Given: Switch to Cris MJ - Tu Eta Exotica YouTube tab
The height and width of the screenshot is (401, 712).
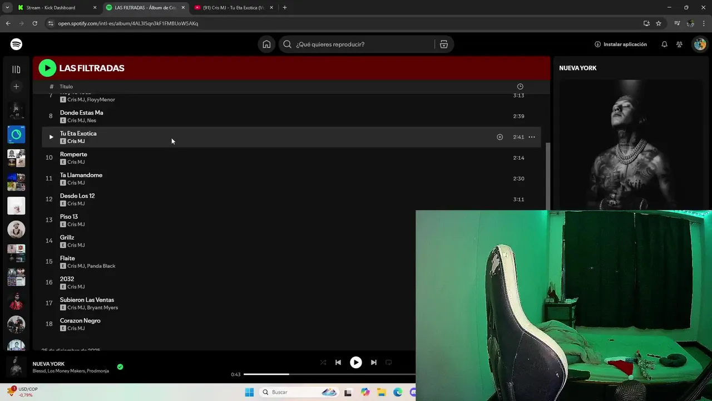Looking at the screenshot, I should click(233, 8).
